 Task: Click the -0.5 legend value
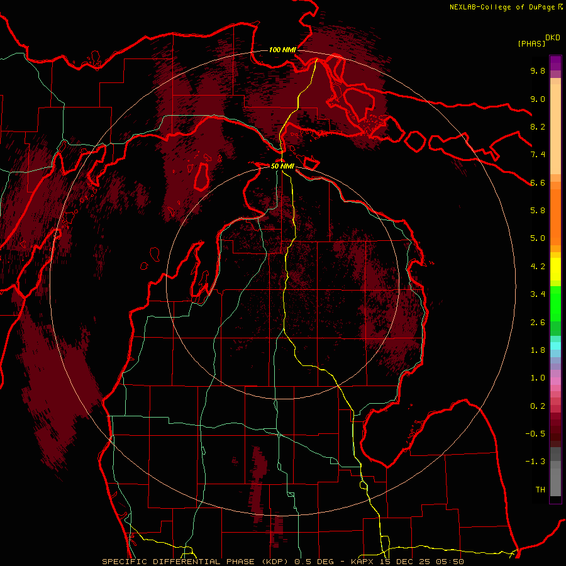pyautogui.click(x=535, y=434)
